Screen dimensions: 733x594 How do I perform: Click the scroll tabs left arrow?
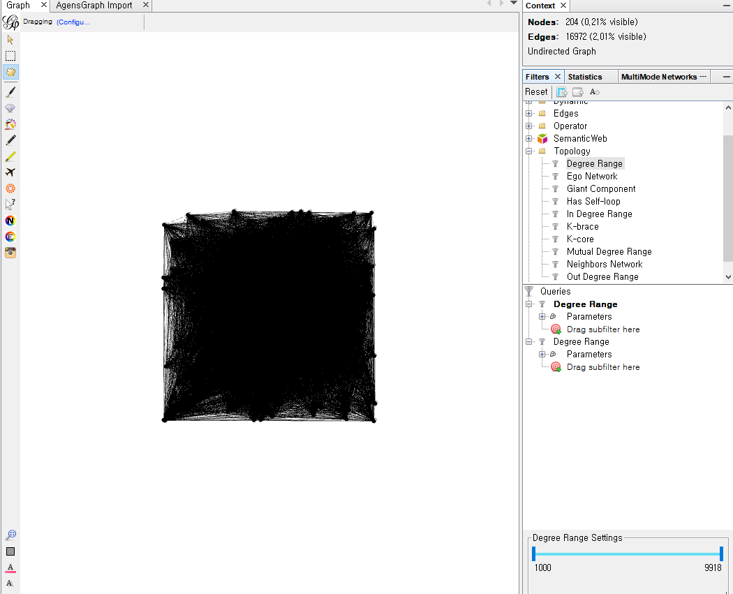tap(489, 3)
